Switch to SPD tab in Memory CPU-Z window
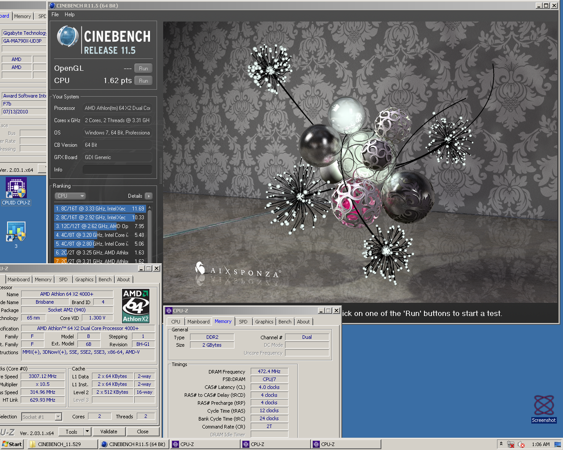563x450 pixels. point(243,322)
